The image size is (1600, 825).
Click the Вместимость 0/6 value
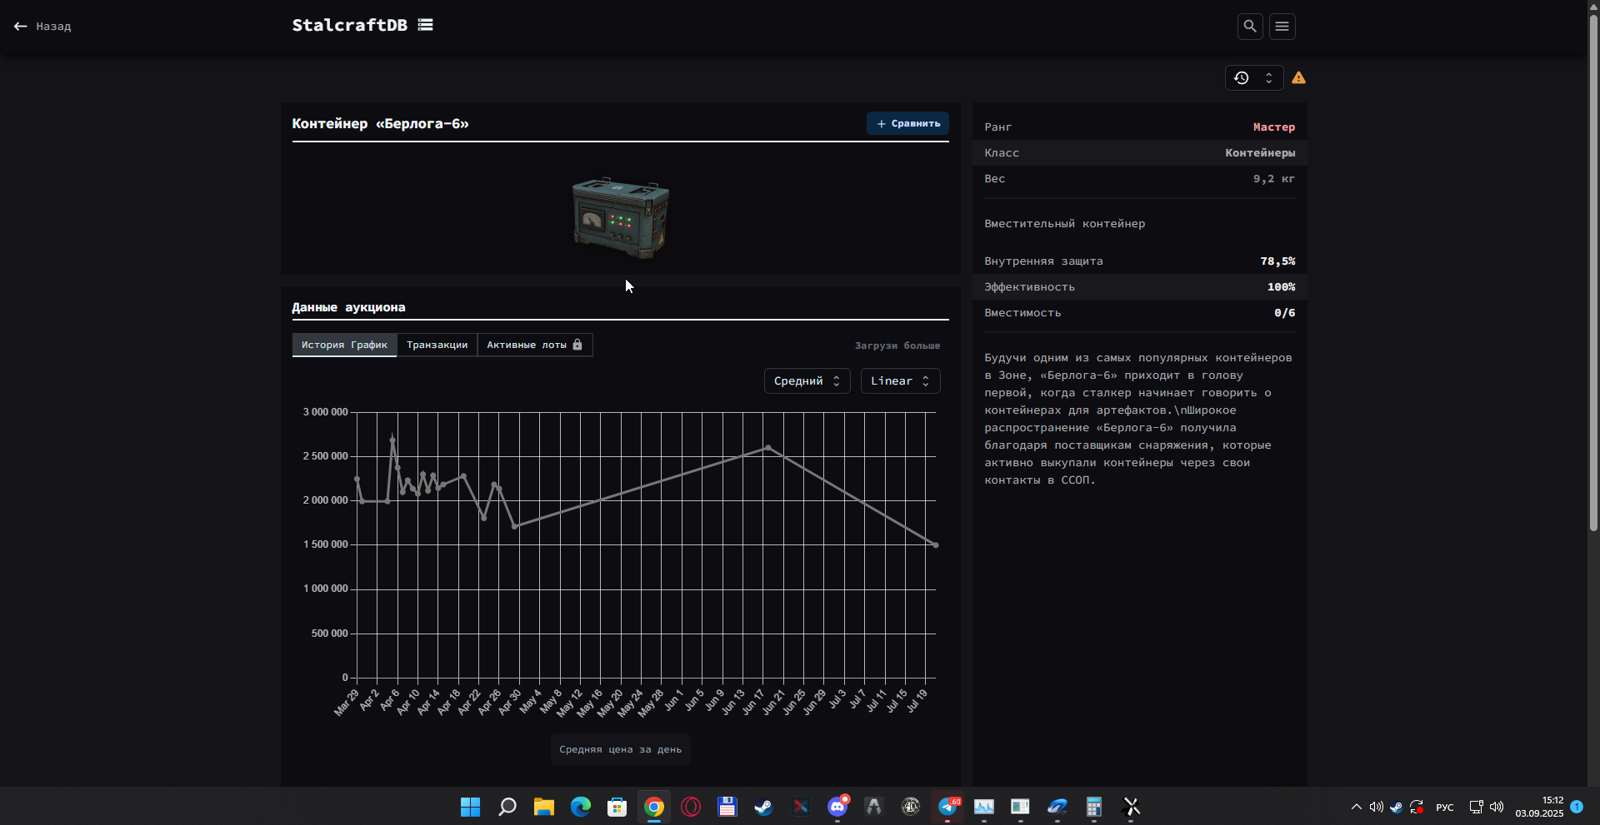(1284, 312)
